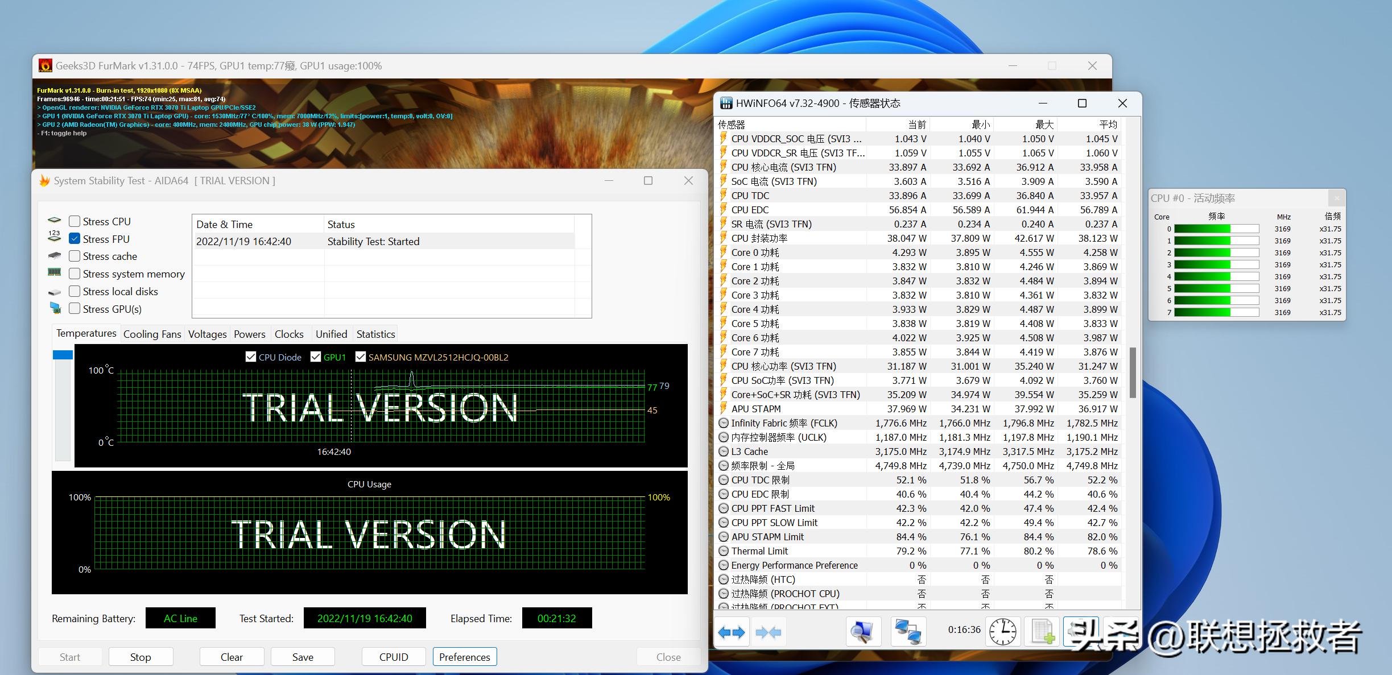
Task: Open the sensor search magnifier icon
Action: point(863,632)
